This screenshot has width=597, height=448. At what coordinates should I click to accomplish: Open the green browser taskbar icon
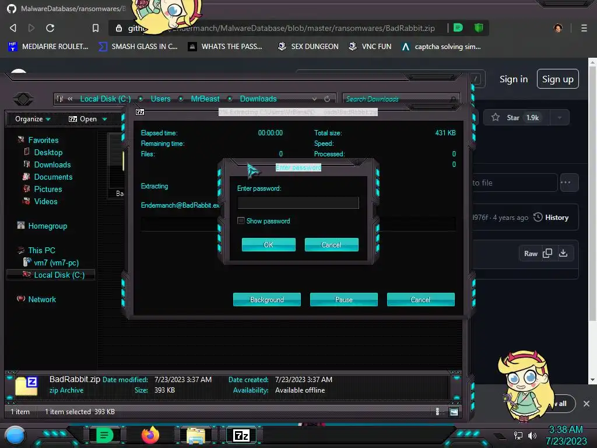click(104, 435)
